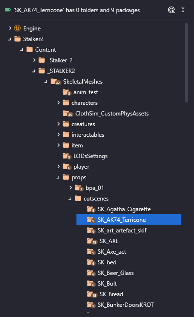
Task: Click the locate/target icon in header
Action: click(x=171, y=10)
